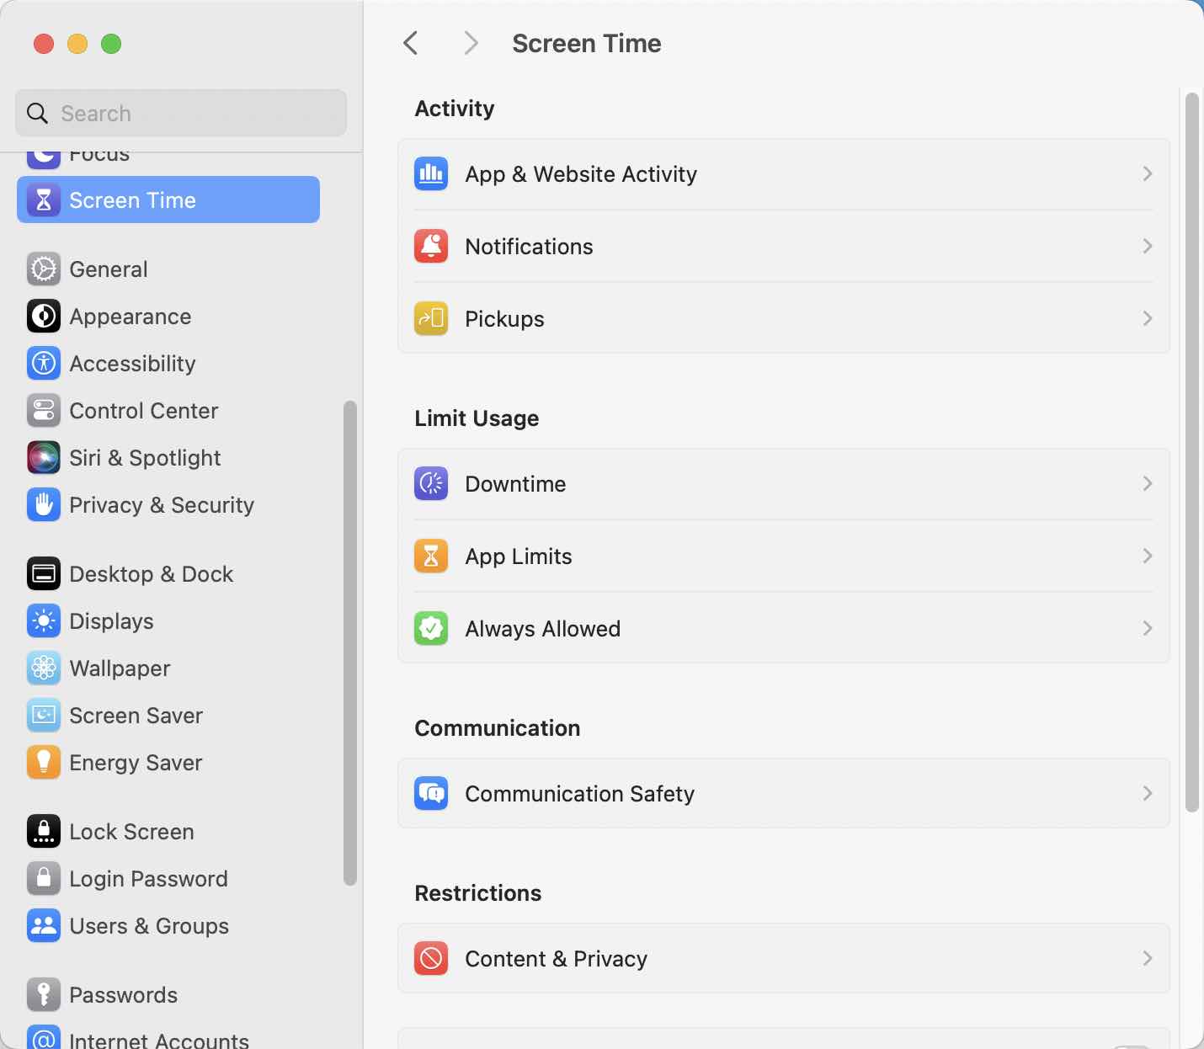Open Displays settings from the sidebar
Screen dimensions: 1204x1049
[x=110, y=621]
